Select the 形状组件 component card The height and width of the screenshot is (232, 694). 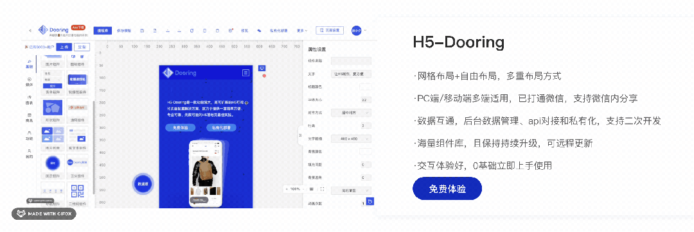(x=53, y=111)
